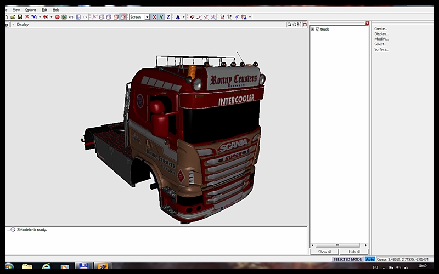The width and height of the screenshot is (439, 274).
Task: Uncheck the truck visibility checkbox
Action: [x=318, y=29]
